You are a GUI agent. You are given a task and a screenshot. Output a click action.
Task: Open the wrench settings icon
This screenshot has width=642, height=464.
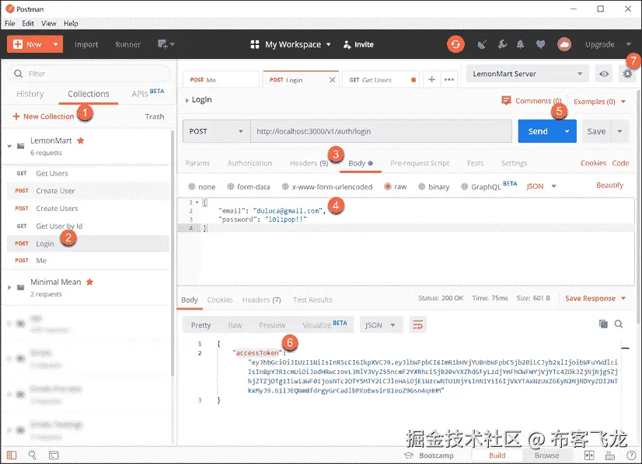point(502,44)
